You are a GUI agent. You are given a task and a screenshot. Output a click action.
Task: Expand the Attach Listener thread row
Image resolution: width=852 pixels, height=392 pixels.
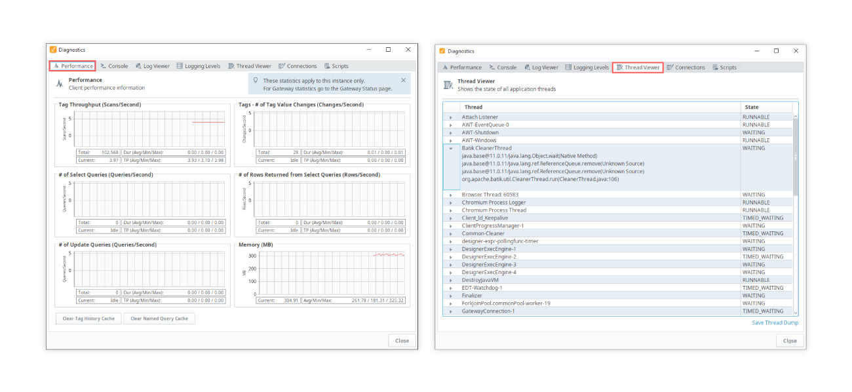(x=450, y=117)
